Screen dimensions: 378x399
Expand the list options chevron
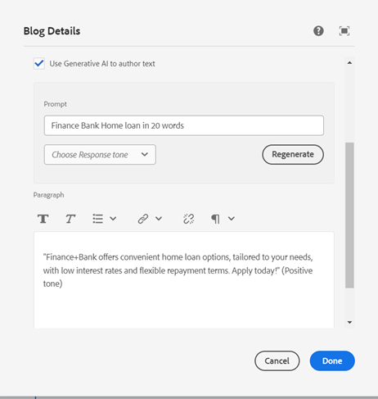[x=113, y=219]
